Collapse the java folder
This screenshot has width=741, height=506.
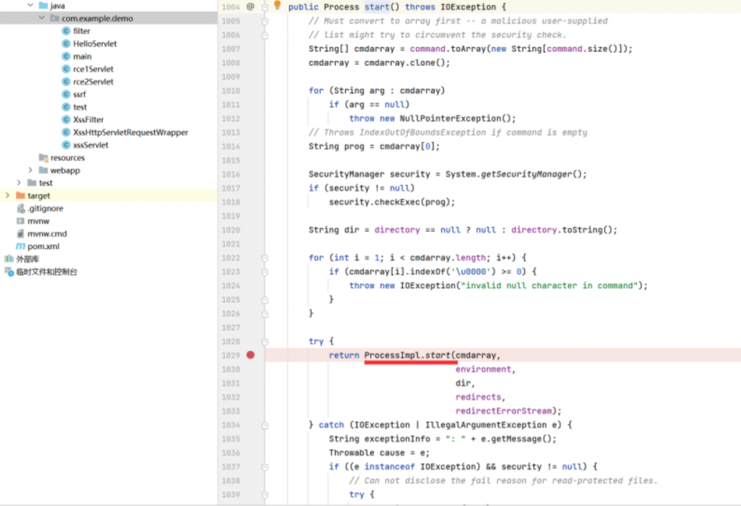30,5
